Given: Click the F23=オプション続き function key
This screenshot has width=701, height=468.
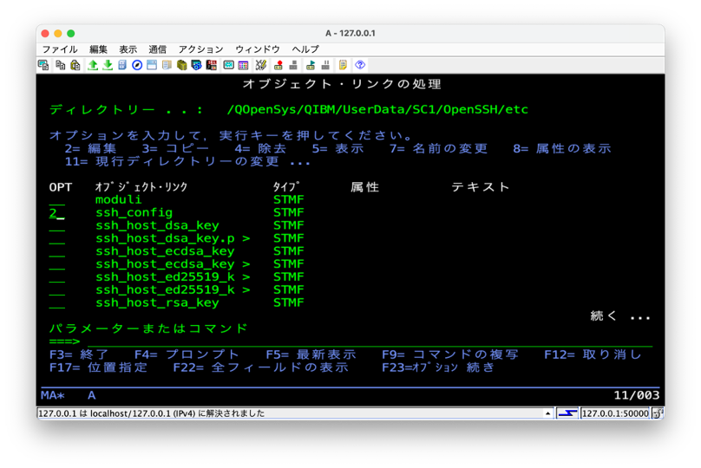Looking at the screenshot, I should [437, 367].
